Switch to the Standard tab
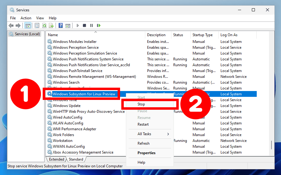Image resolution: width=281 pixels, height=175 pixels. 76,159
